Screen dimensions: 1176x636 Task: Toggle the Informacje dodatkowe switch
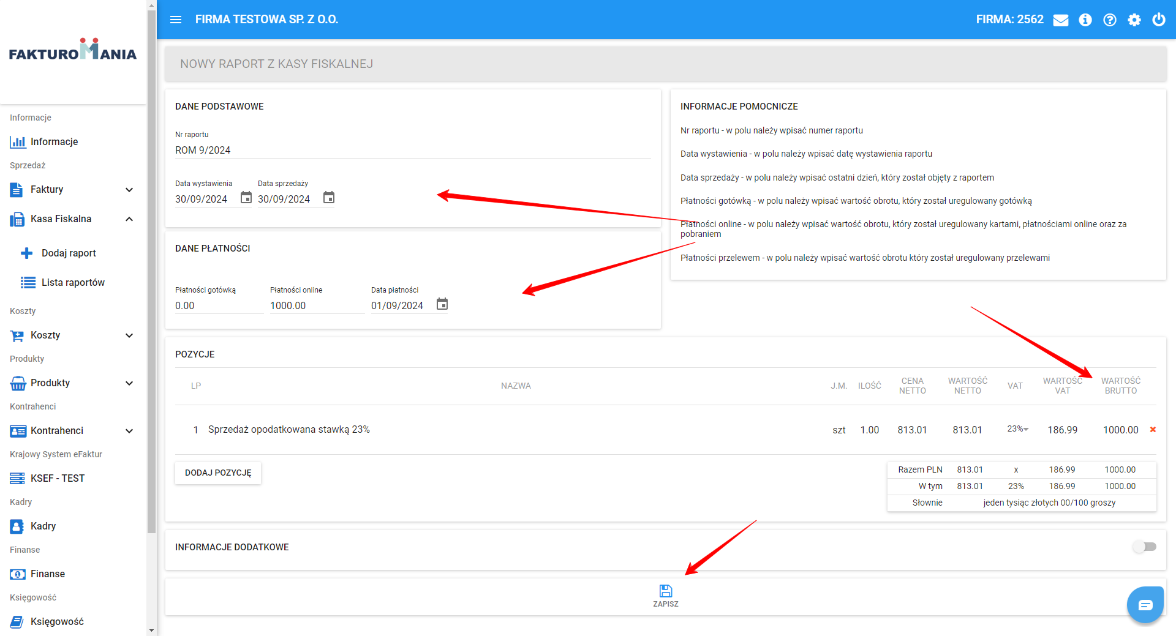pyautogui.click(x=1144, y=547)
